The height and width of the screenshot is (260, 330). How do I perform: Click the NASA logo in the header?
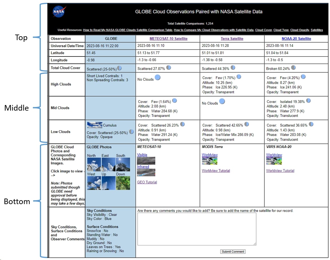pos(59,11)
